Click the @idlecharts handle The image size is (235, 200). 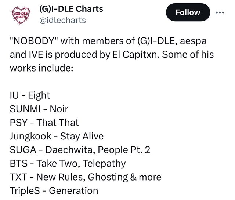click(62, 20)
